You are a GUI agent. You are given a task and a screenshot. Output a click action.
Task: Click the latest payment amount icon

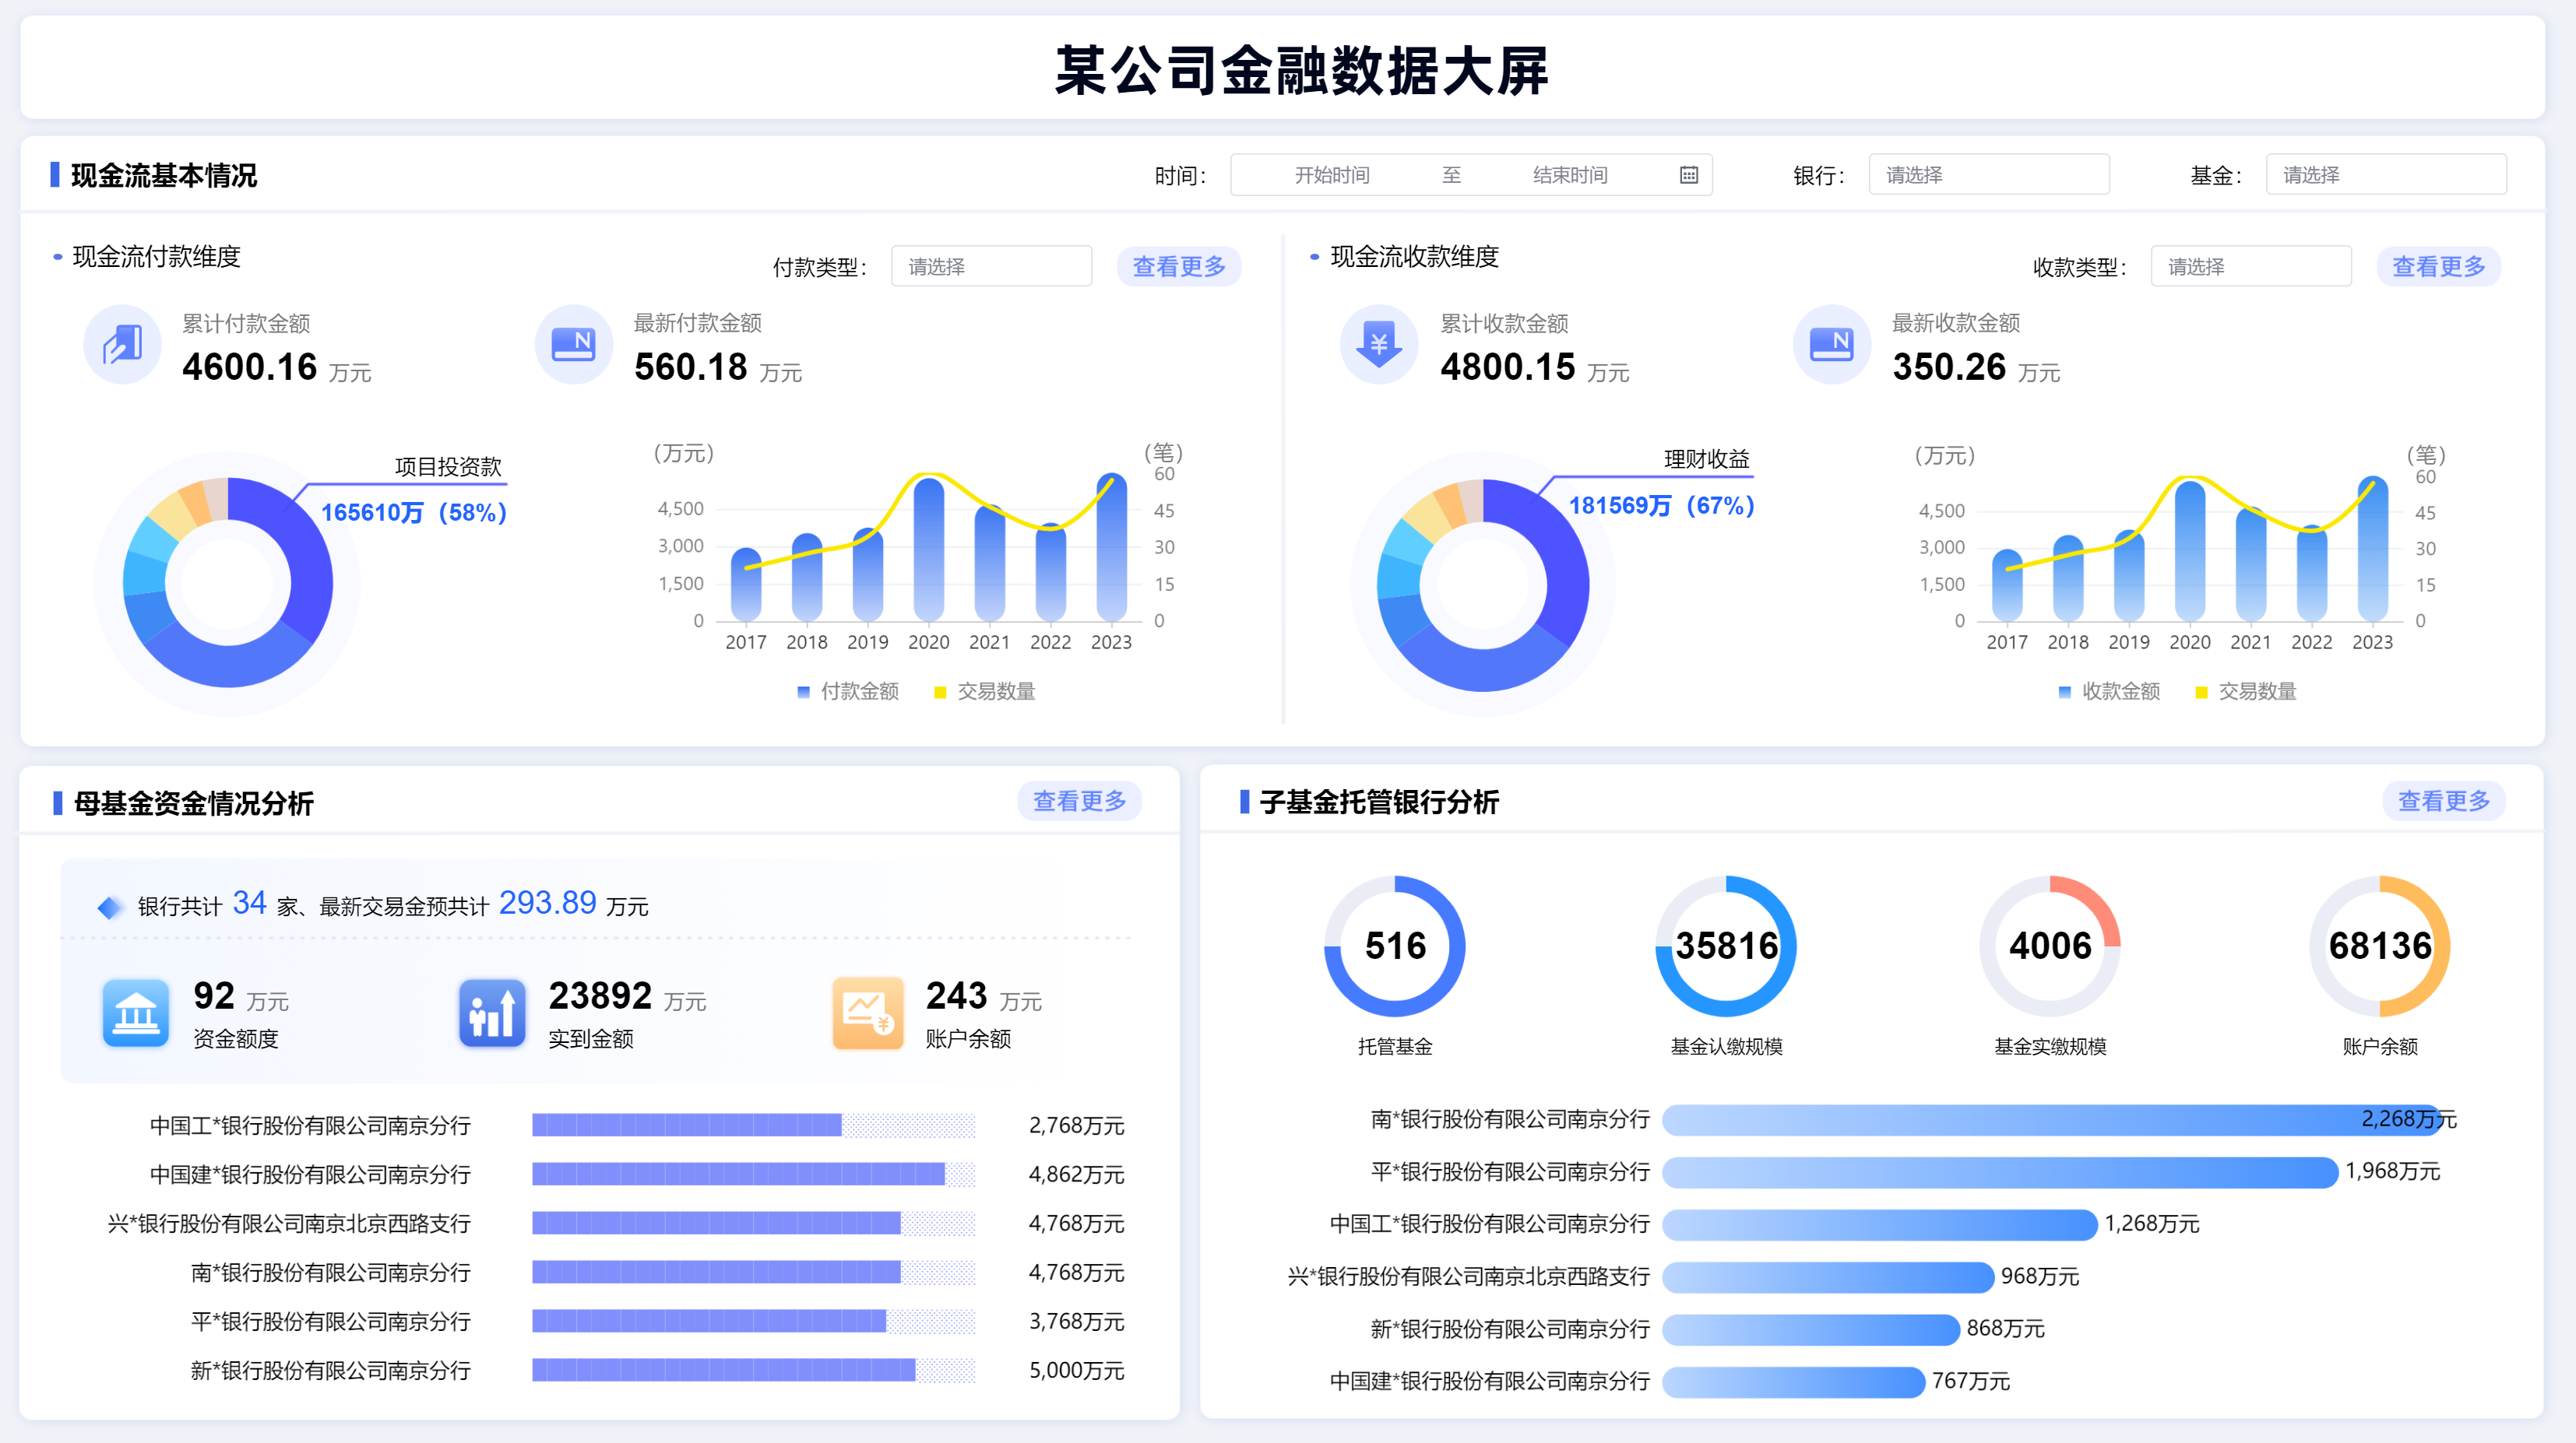(574, 345)
